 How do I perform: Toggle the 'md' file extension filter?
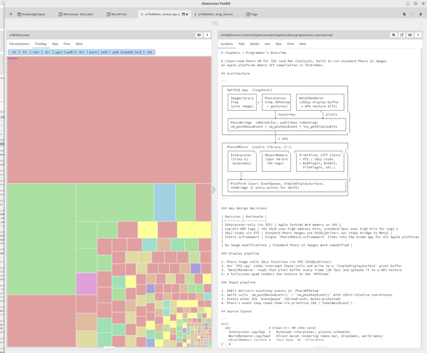click(36, 52)
